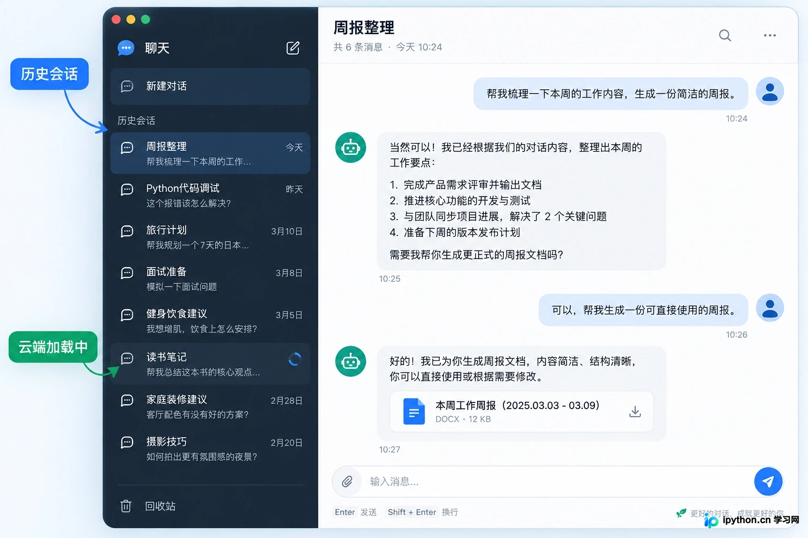Focus the 输入消息 message input field

[x=558, y=481]
